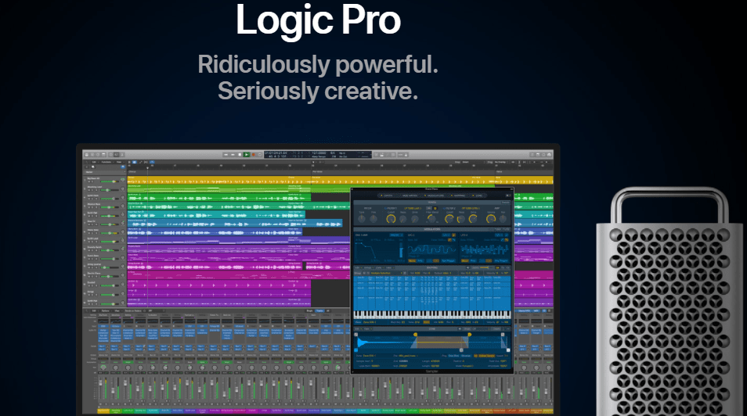Switch to the Synth tab in Sampler
Viewport: 747px width, 416px height.
tap(387, 195)
